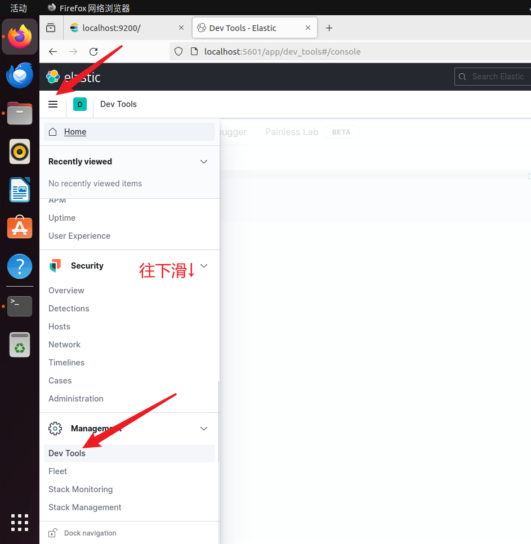Click the Management gear icon
The image size is (531, 544).
55,429
